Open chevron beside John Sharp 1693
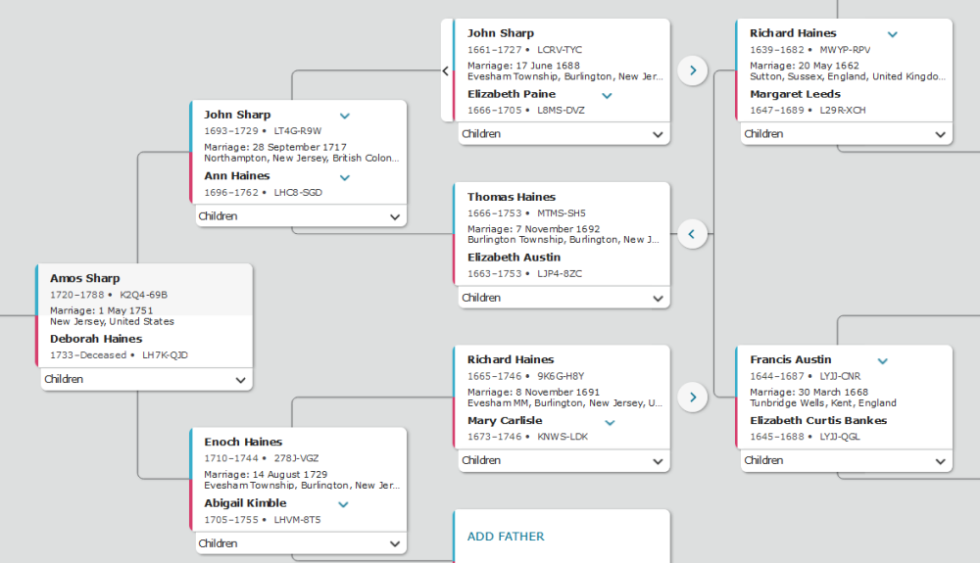Screen dimensions: 980x563 tap(344, 116)
